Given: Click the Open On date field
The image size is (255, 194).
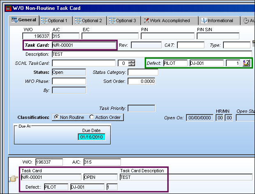Looking at the screenshot, I should [199, 118].
